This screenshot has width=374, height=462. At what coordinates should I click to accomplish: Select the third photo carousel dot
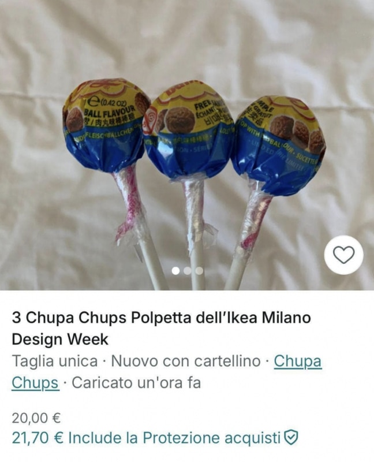coord(199,271)
